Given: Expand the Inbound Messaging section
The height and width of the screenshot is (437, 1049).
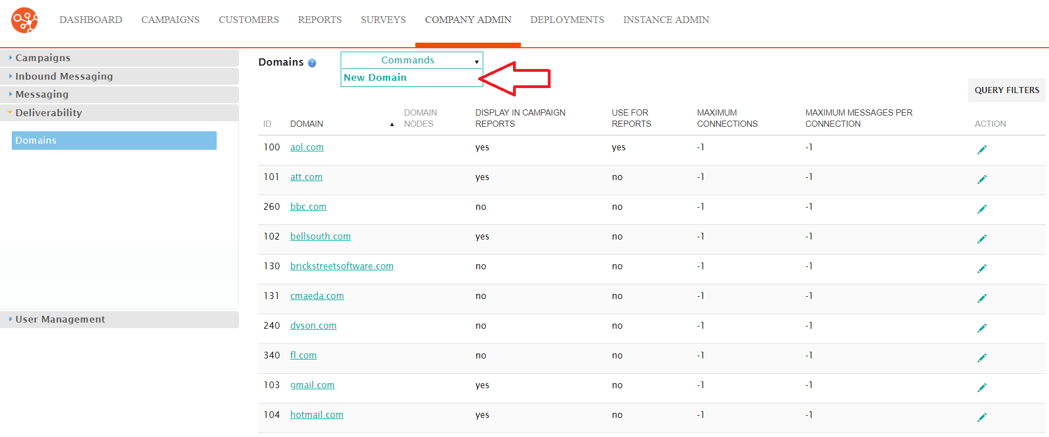Looking at the screenshot, I should 119,76.
